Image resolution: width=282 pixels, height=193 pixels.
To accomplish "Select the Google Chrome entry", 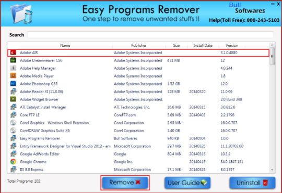I will (33, 162).
